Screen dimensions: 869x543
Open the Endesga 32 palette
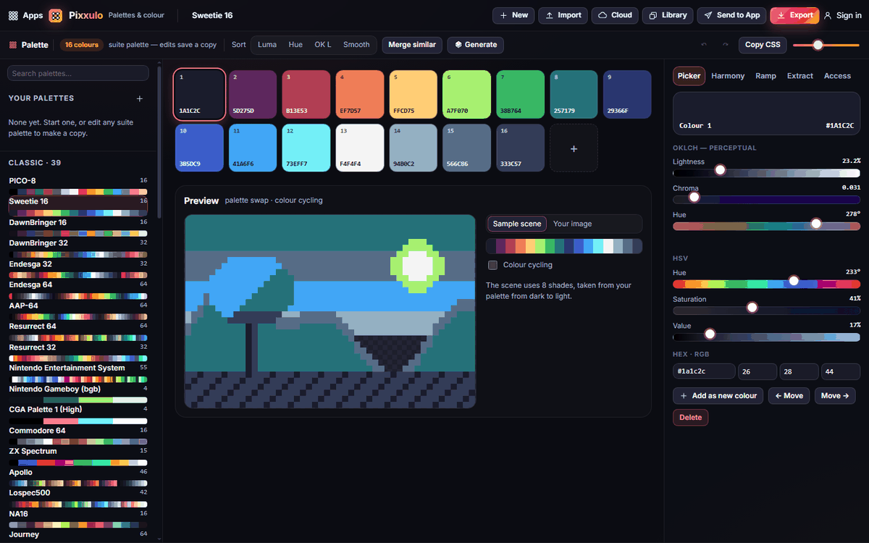tap(78, 268)
